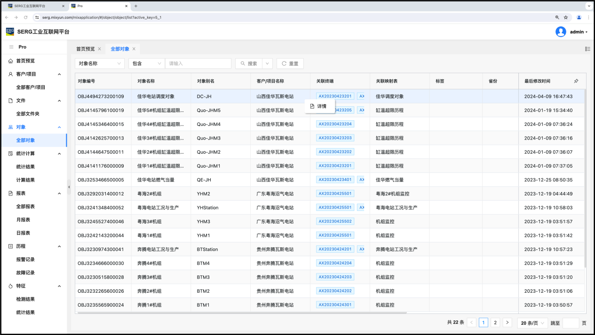The height and width of the screenshot is (335, 595).
Task: Close the 全部对象 tab with its X icon
Action: [x=134, y=49]
